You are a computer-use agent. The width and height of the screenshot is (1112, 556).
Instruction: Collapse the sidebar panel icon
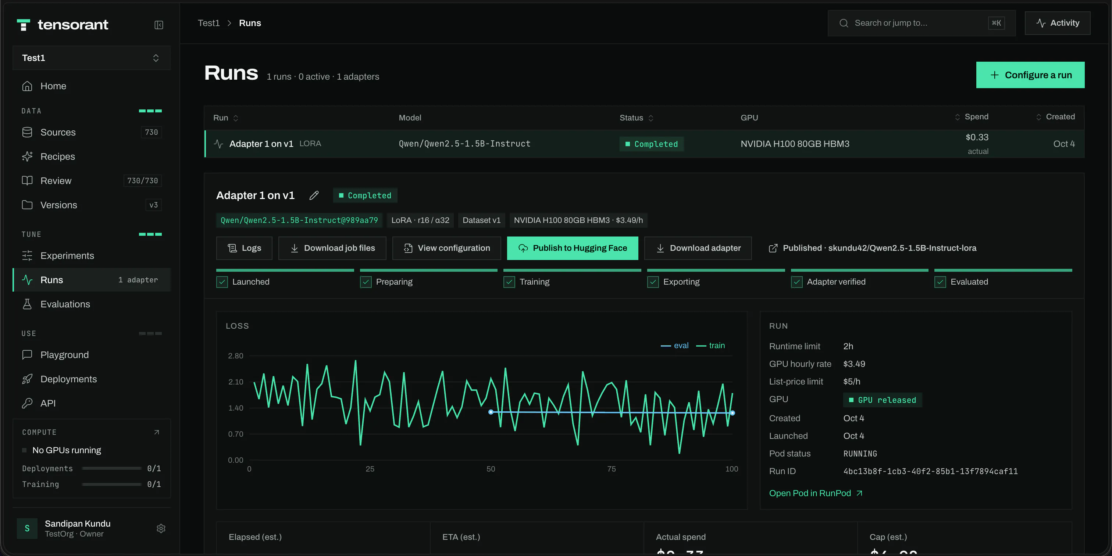coord(159,25)
